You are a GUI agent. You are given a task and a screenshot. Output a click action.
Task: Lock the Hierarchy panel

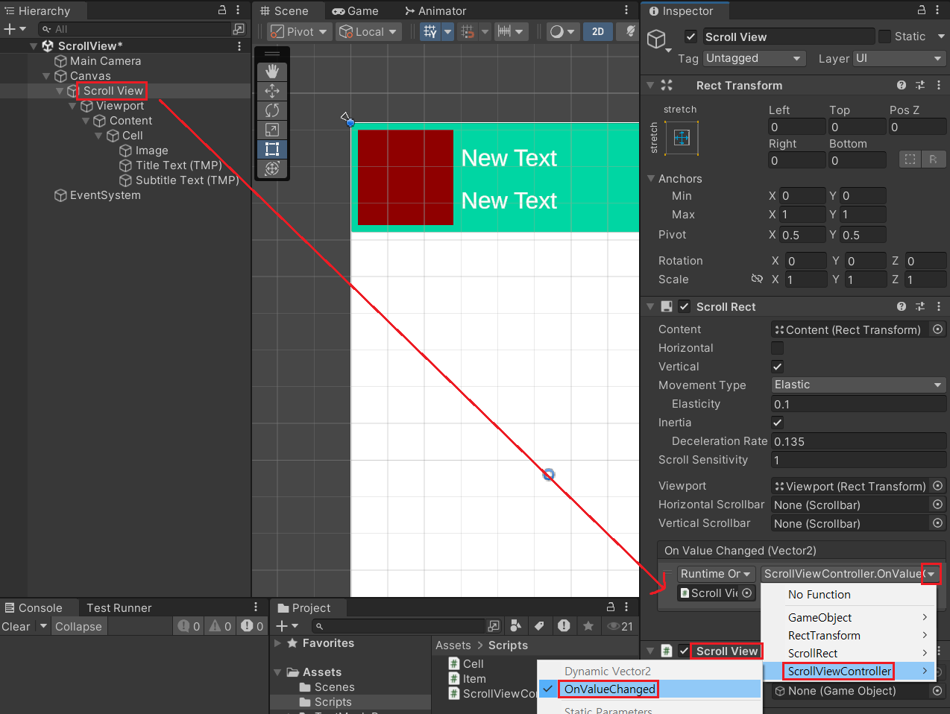[222, 10]
